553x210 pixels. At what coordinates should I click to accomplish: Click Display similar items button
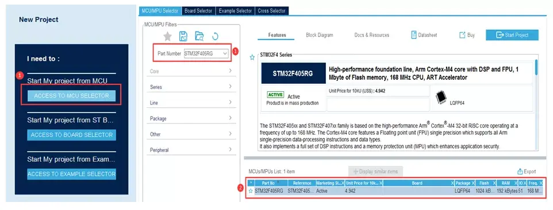tap(375, 172)
